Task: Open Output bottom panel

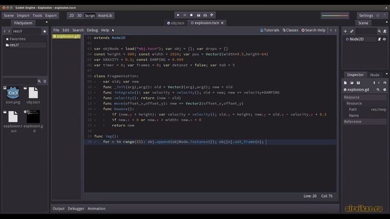Action: point(58,209)
